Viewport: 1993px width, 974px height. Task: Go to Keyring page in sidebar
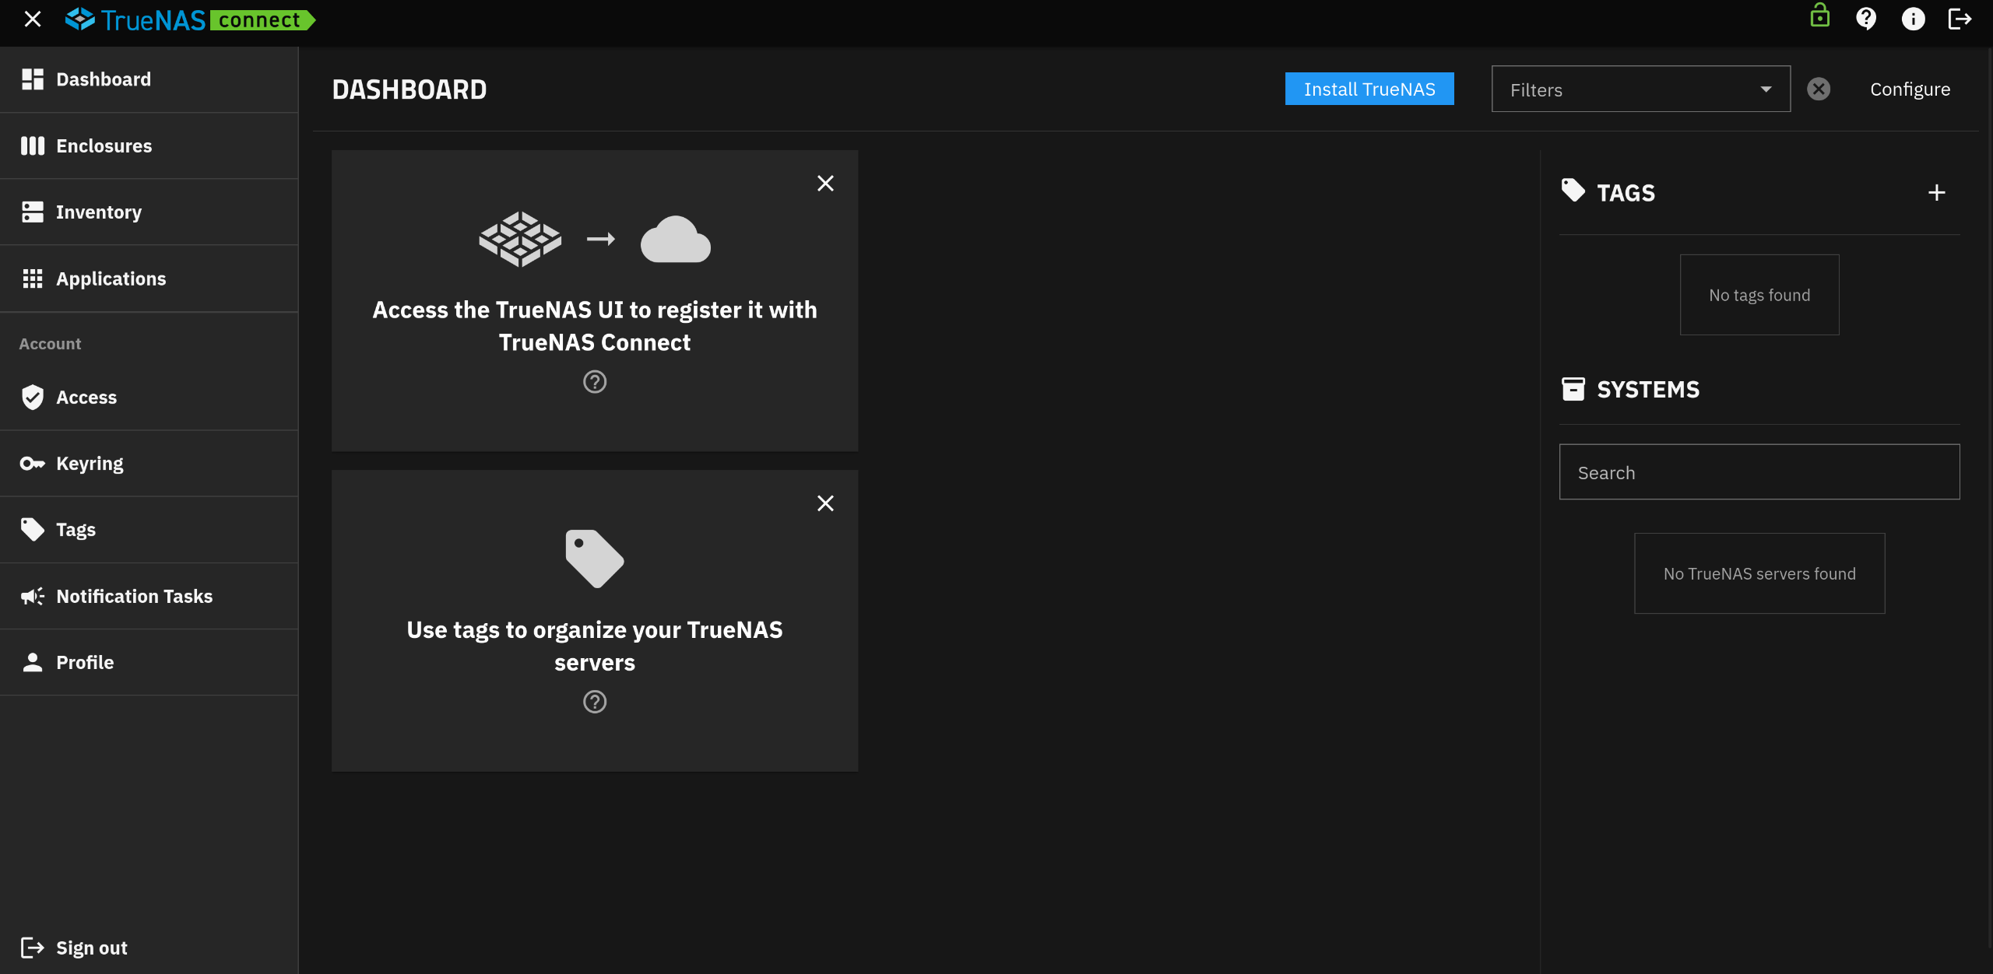click(90, 464)
